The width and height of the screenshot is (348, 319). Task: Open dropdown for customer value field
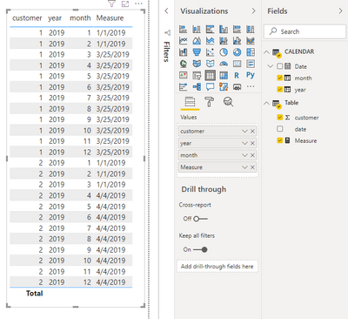coord(244,132)
